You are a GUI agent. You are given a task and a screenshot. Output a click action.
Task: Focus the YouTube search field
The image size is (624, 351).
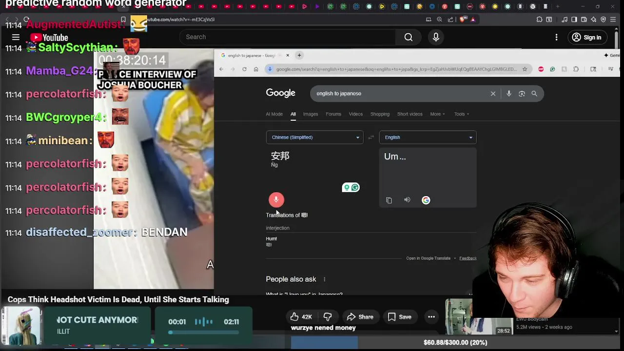(x=288, y=37)
